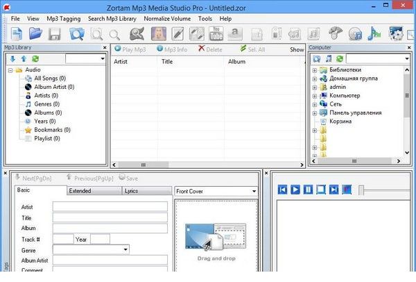Viewport: 416px width, 282px height.
Task: Open the View menu
Action: pos(33,19)
